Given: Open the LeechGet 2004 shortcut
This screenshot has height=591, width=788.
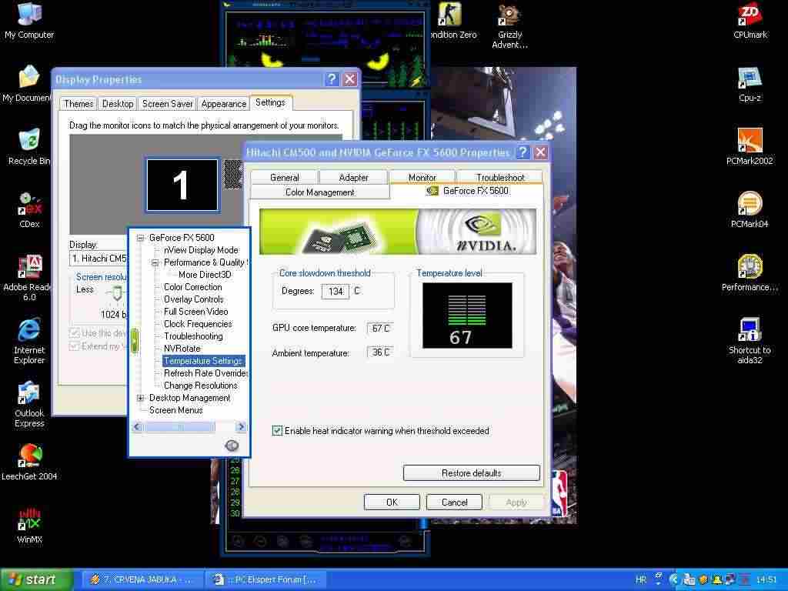Looking at the screenshot, I should [x=29, y=459].
